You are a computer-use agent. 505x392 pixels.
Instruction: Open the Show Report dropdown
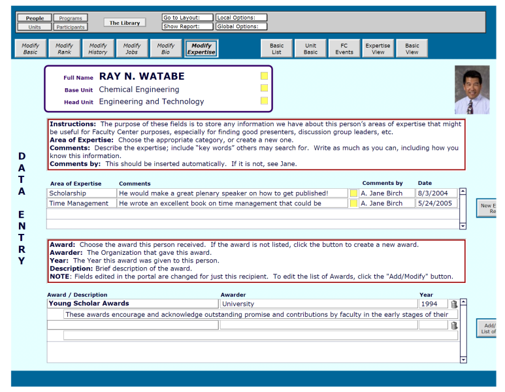(x=187, y=26)
